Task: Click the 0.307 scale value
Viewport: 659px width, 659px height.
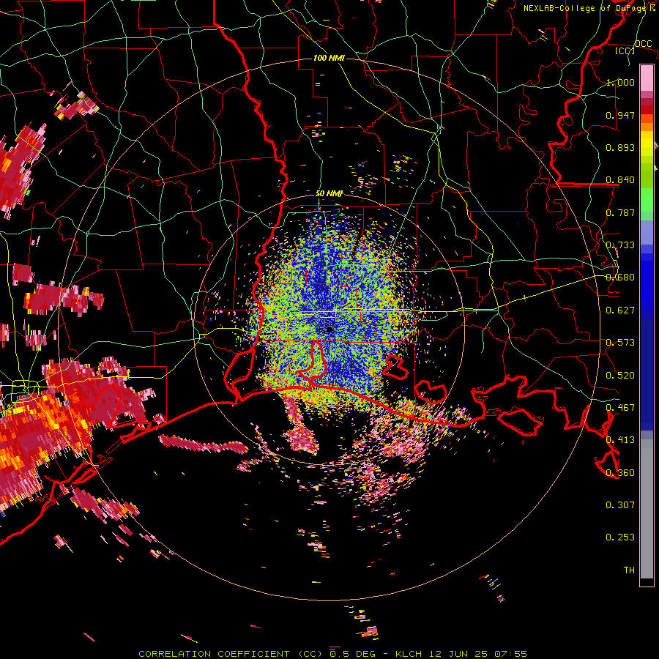Action: [x=620, y=505]
